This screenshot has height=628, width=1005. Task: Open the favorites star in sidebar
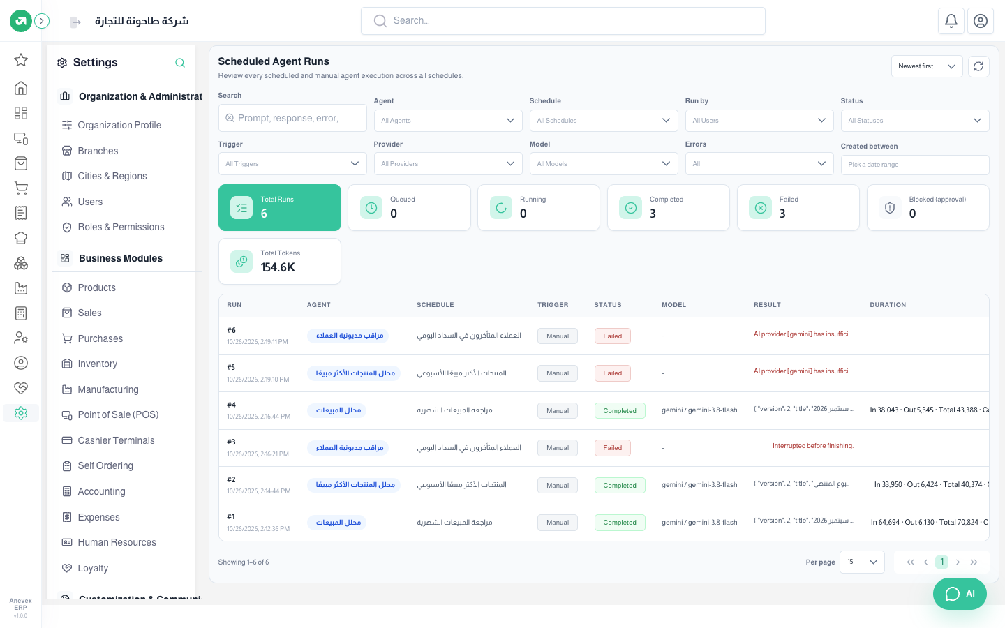[x=21, y=60]
